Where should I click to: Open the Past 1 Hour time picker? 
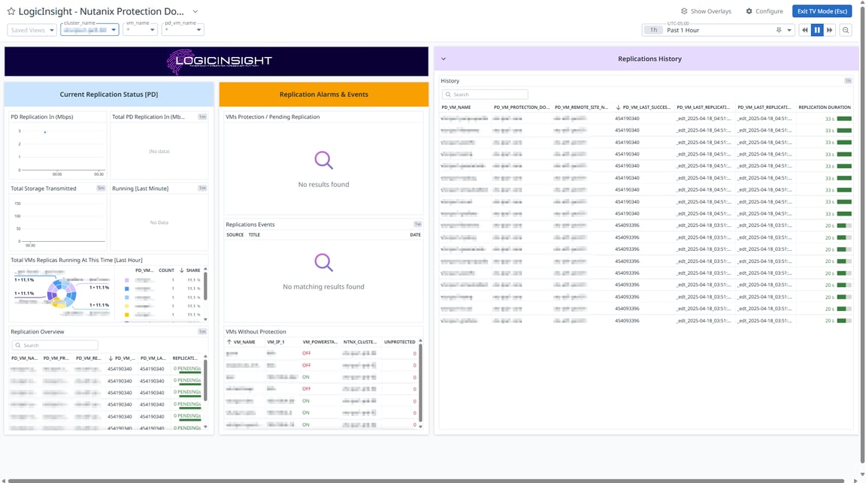(718, 30)
